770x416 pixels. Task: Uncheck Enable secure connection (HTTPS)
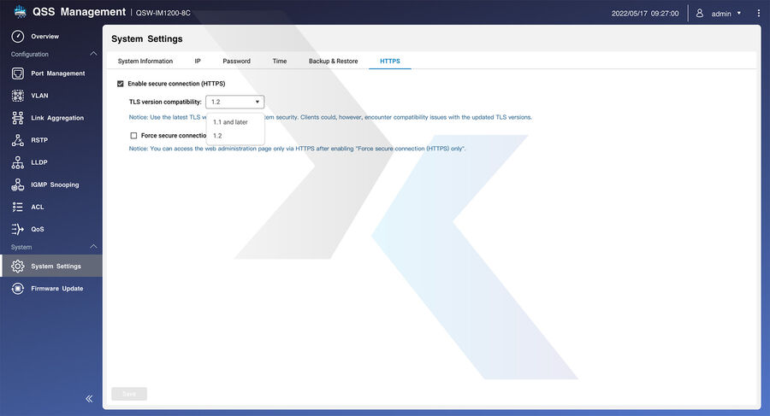[121, 84]
